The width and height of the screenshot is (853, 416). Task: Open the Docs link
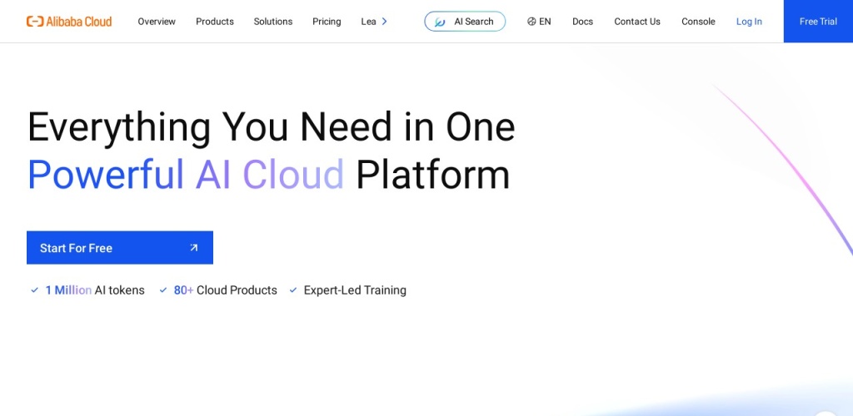click(582, 22)
